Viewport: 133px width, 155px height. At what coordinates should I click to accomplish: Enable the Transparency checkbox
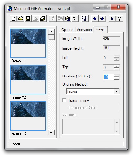(x=64, y=101)
